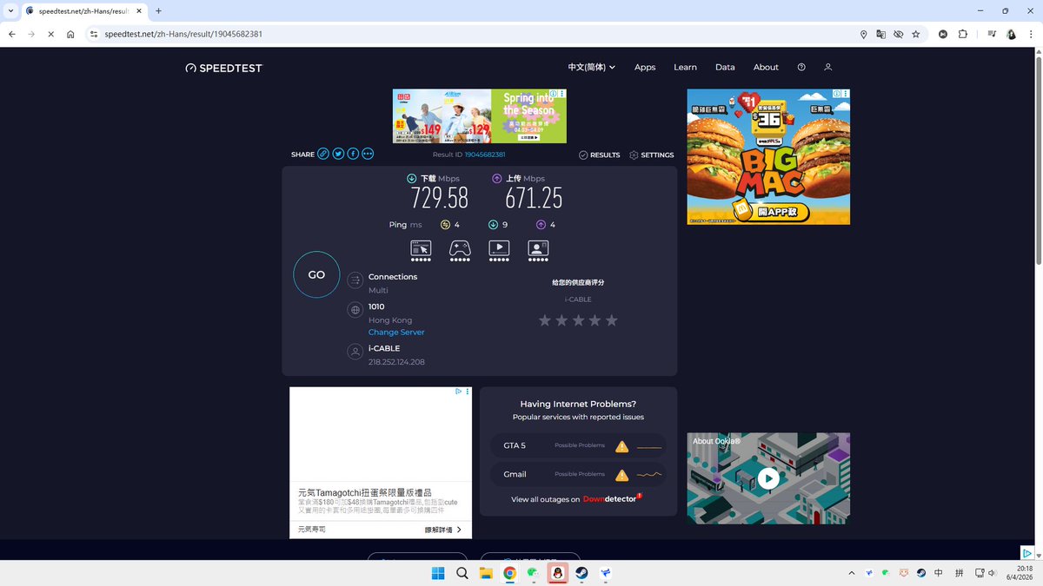Viewport: 1043px width, 586px height.
Task: Open the Downdetector link
Action: coord(612,499)
